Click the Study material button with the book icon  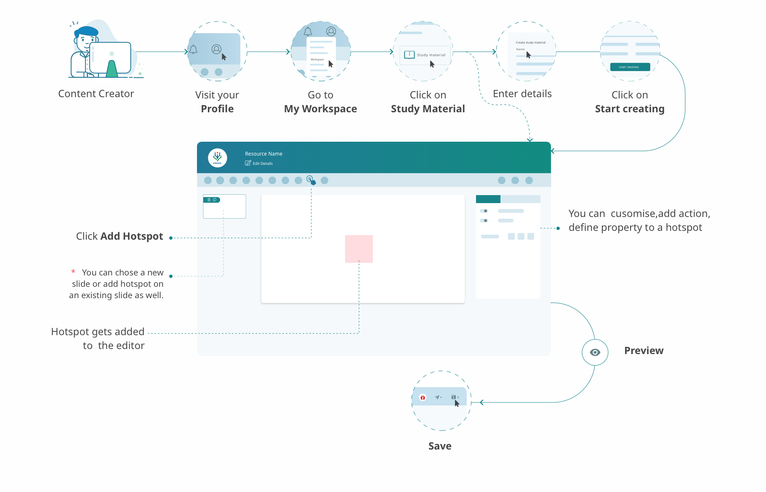pyautogui.click(x=425, y=55)
